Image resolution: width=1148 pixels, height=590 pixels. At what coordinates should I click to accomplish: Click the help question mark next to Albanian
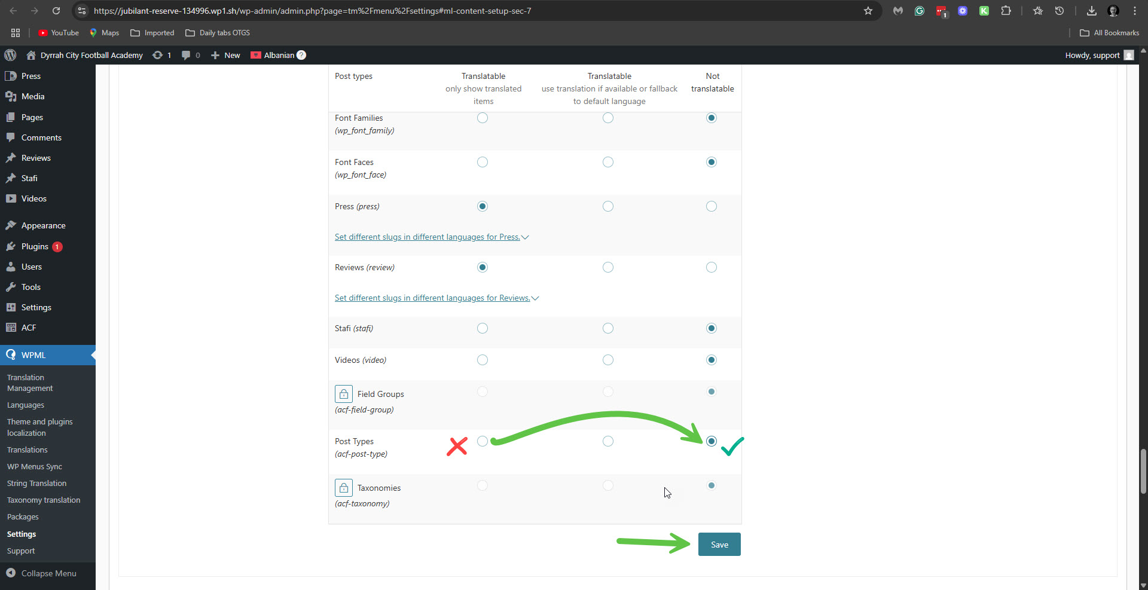[x=301, y=55]
